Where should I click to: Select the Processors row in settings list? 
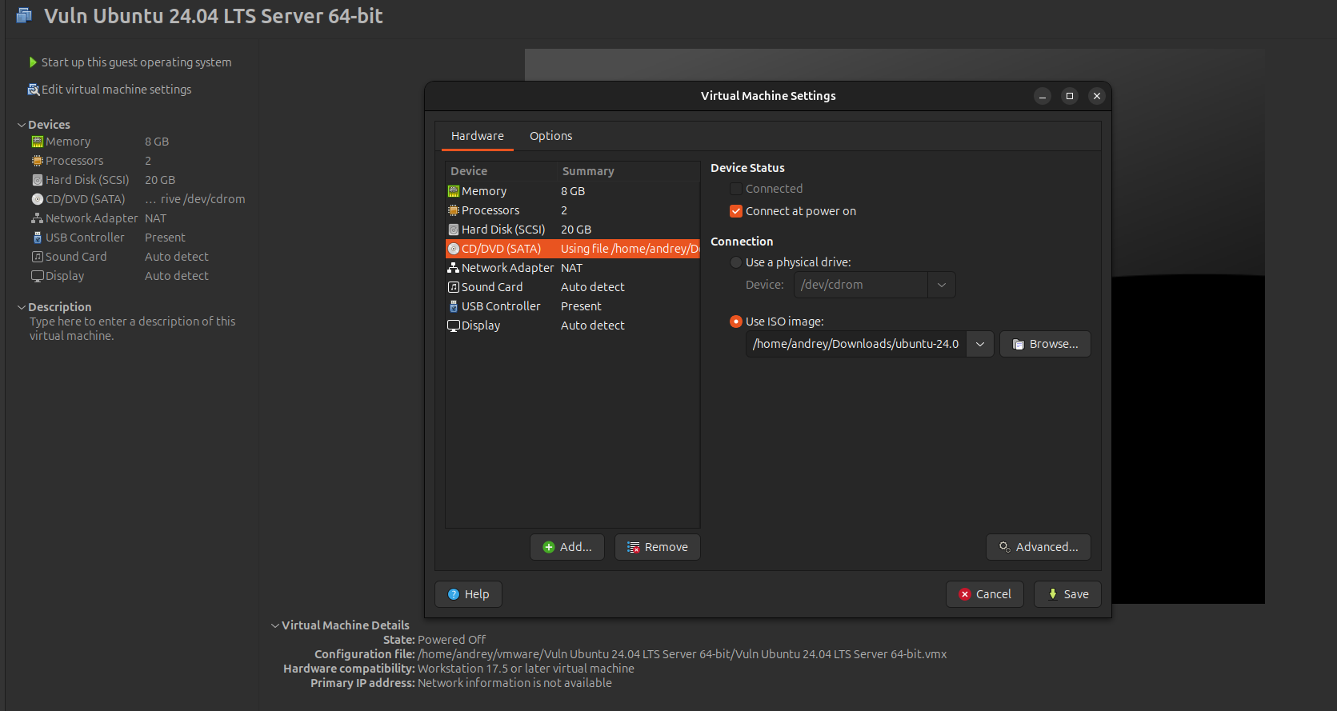(573, 210)
